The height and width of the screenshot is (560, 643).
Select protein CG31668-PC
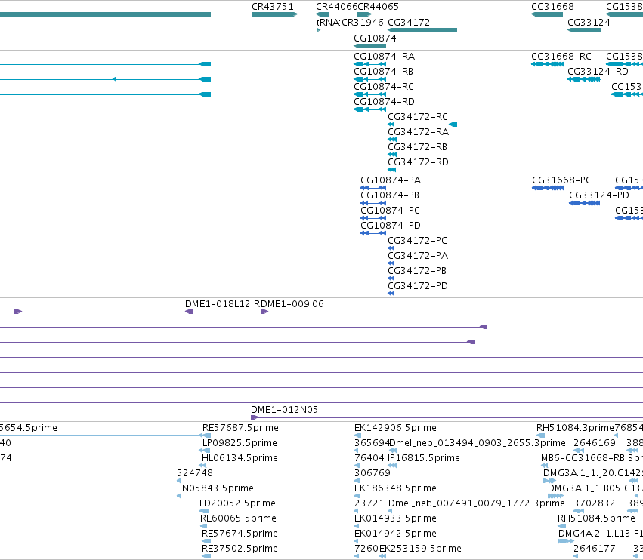pyautogui.click(x=548, y=188)
